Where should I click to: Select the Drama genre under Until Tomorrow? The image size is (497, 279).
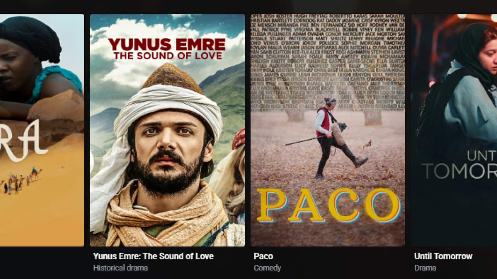click(425, 268)
